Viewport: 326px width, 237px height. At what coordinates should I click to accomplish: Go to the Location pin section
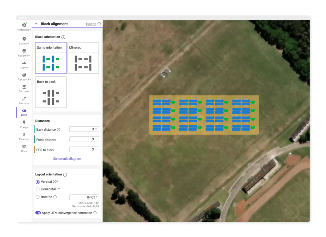pyautogui.click(x=24, y=39)
